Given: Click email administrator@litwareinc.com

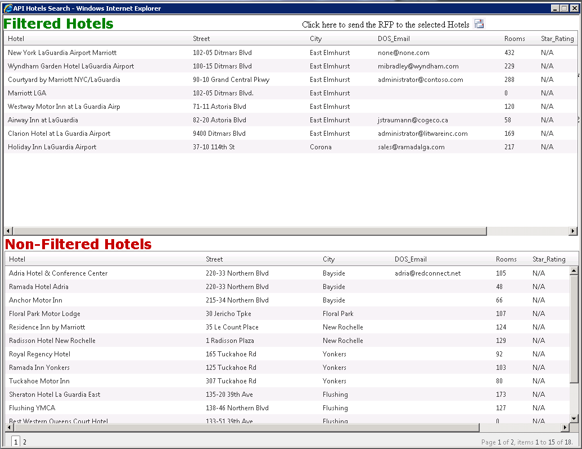Looking at the screenshot, I should pyautogui.click(x=422, y=134).
